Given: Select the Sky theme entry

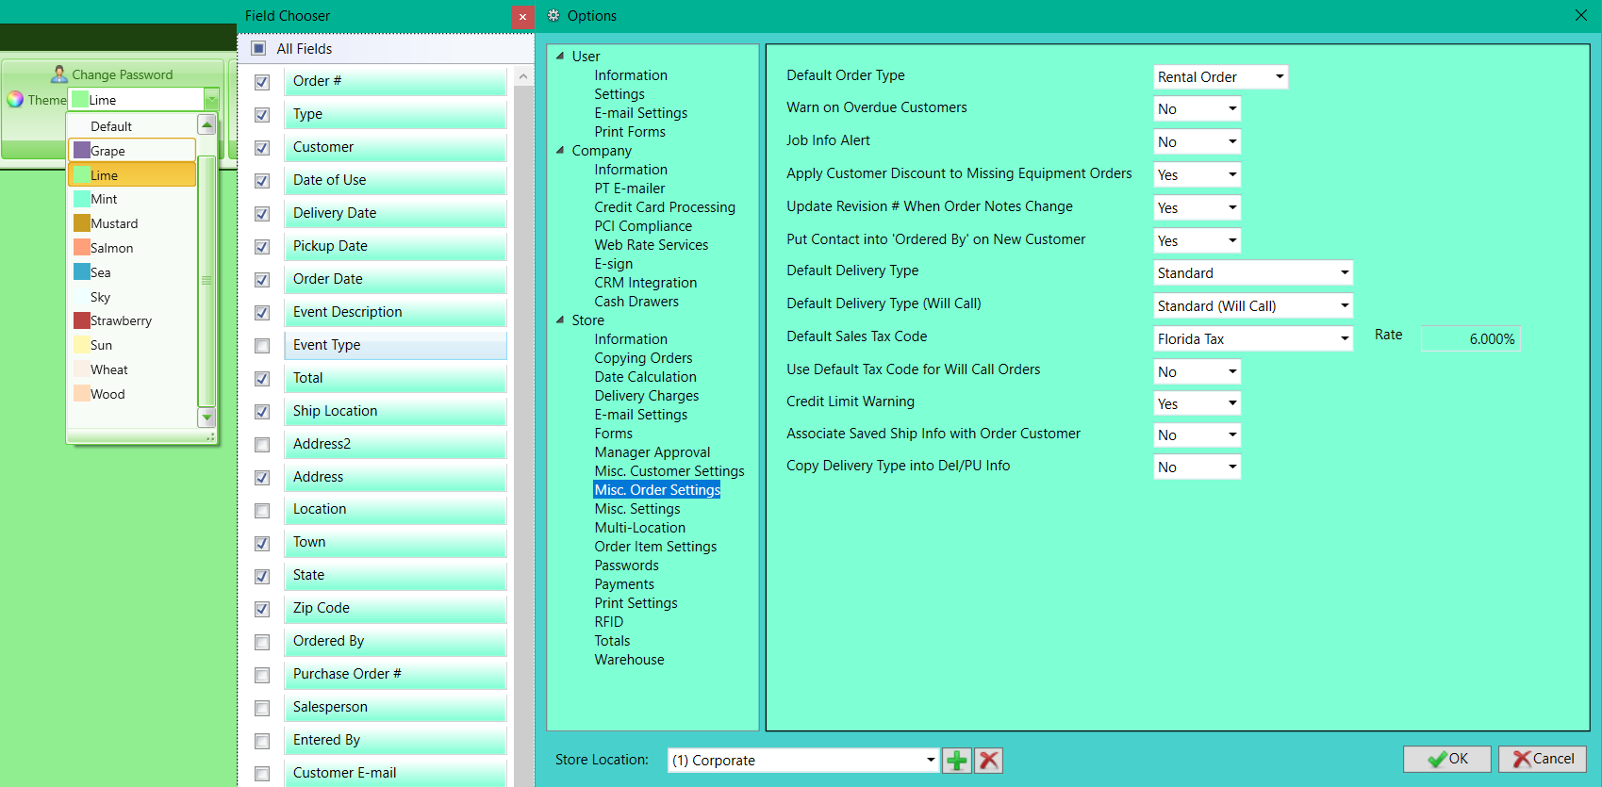Looking at the screenshot, I should (132, 297).
